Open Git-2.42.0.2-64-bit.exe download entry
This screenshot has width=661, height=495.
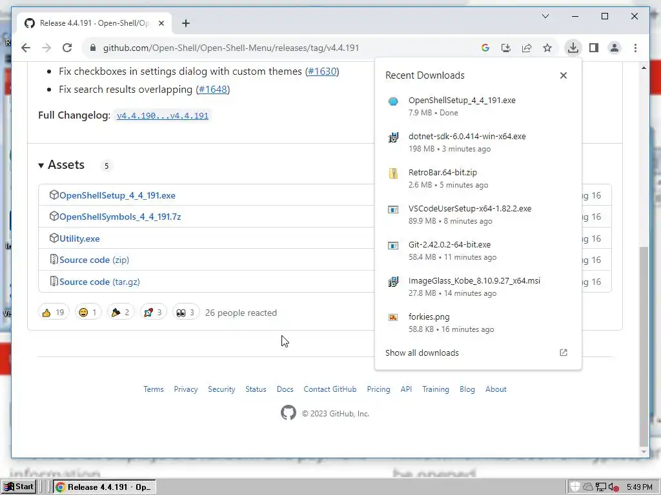pos(478,251)
